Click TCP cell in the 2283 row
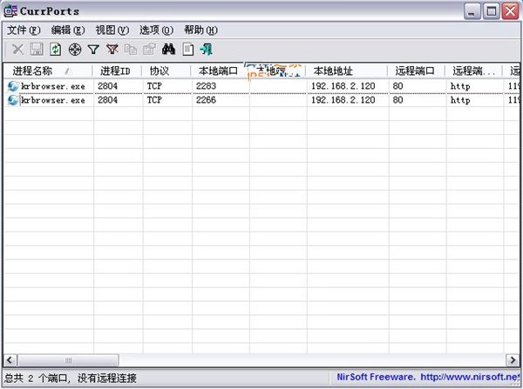 pos(154,86)
